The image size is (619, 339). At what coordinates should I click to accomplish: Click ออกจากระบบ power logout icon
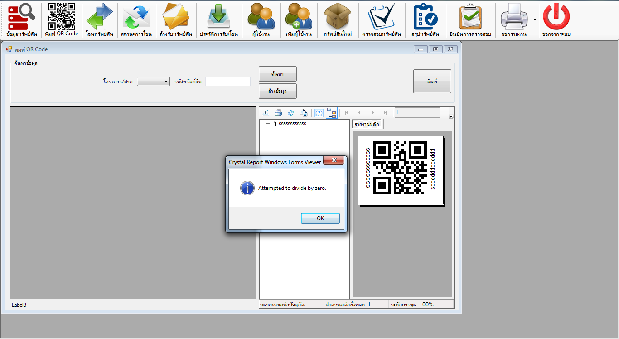point(556,20)
